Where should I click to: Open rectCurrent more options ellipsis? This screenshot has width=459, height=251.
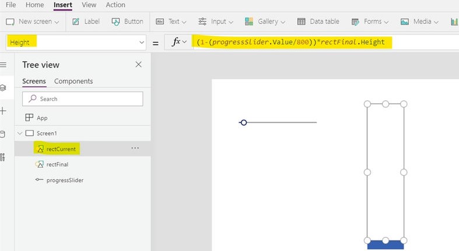(135, 148)
